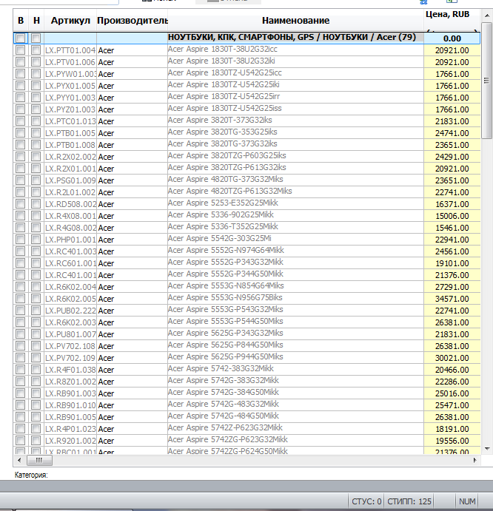Screen dimensions: 493x511
Task: Click article cell LX.RC601.001
Action: 70,263
